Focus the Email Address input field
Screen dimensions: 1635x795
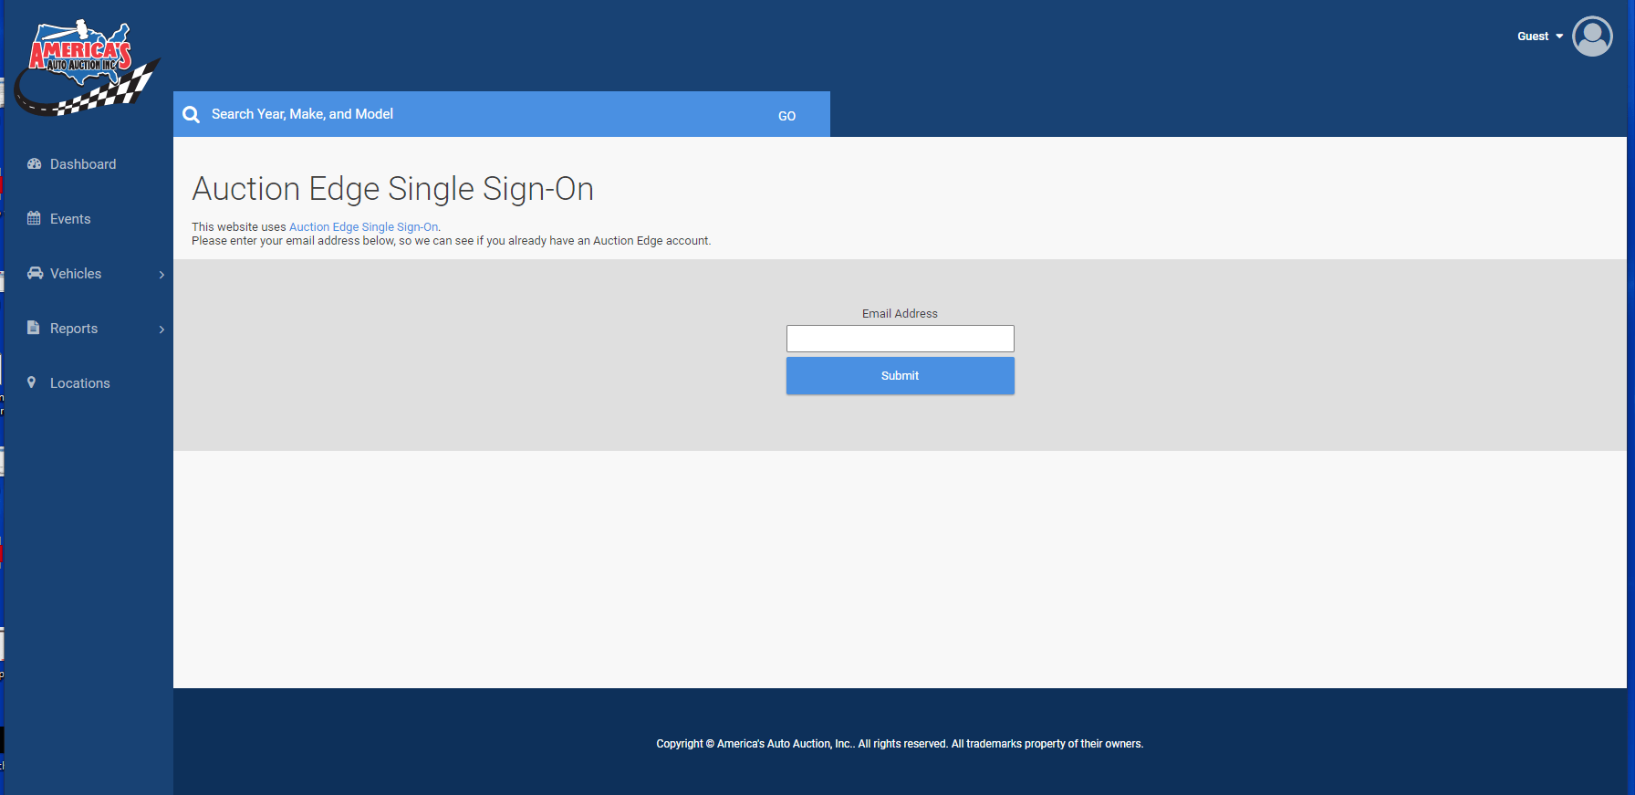[901, 339]
